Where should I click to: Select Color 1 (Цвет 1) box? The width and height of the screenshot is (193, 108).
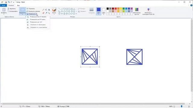pyautogui.click(x=99, y=11)
